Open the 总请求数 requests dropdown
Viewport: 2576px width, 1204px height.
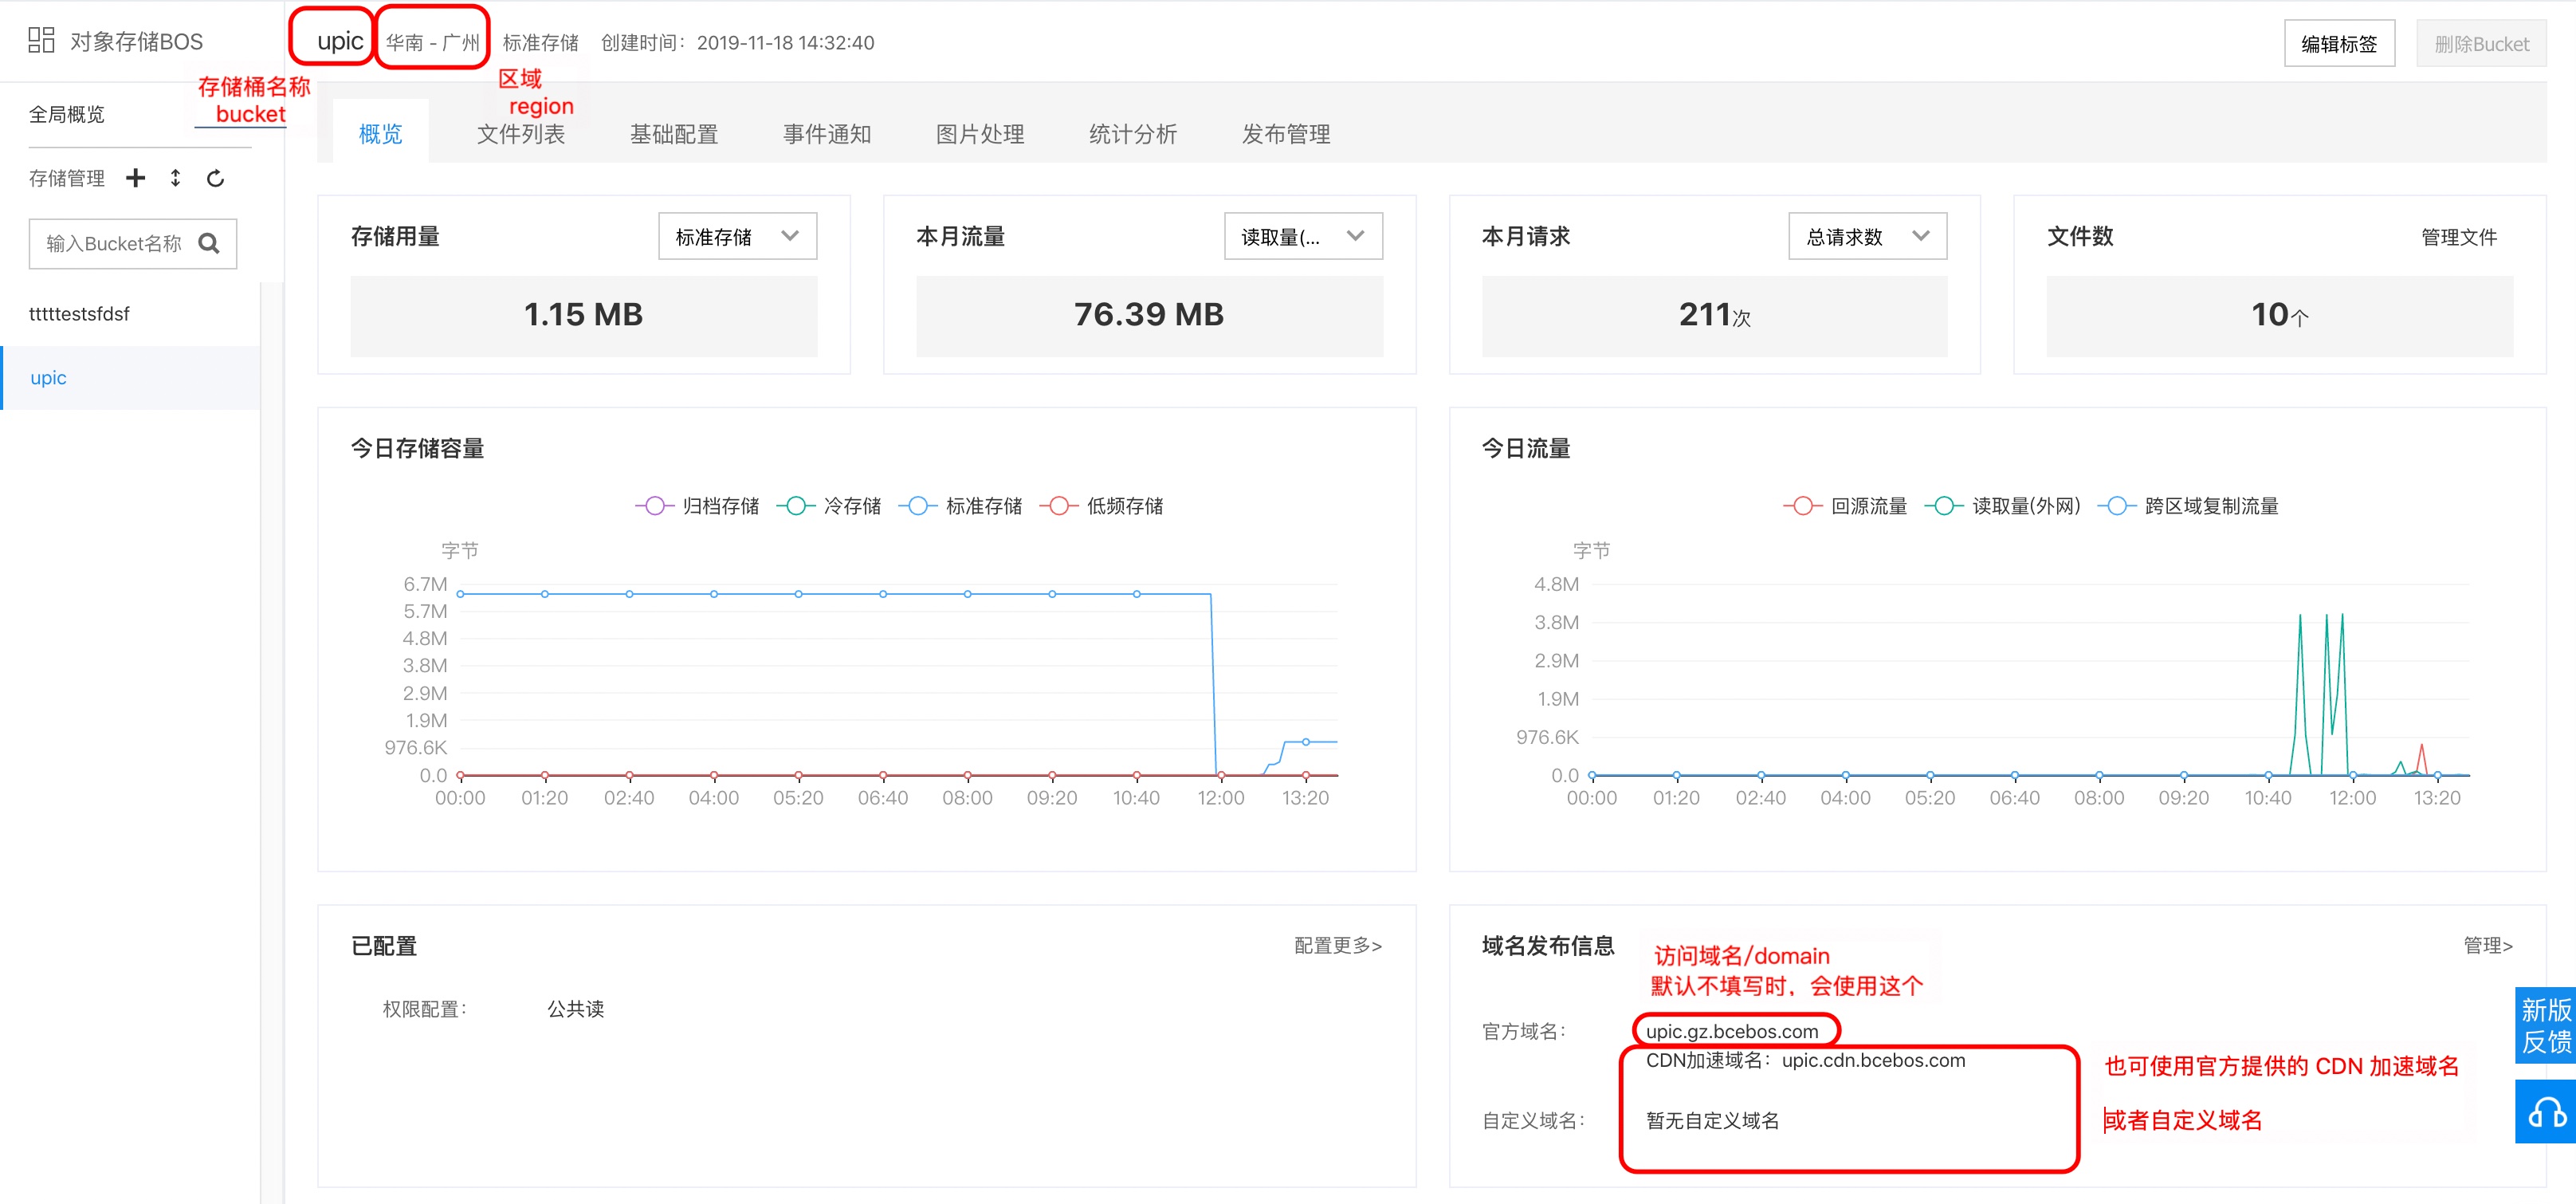(1867, 236)
